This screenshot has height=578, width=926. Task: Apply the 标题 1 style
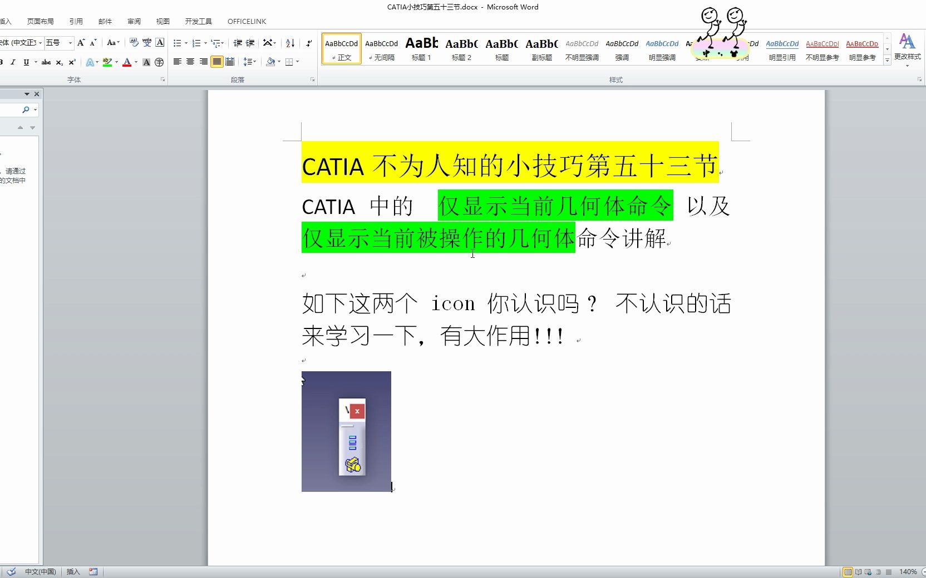tap(422, 49)
